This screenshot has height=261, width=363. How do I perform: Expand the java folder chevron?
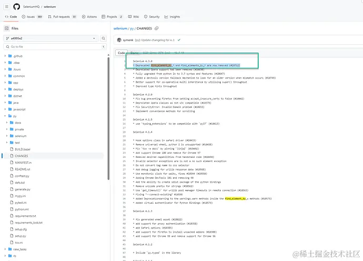pos(5,103)
